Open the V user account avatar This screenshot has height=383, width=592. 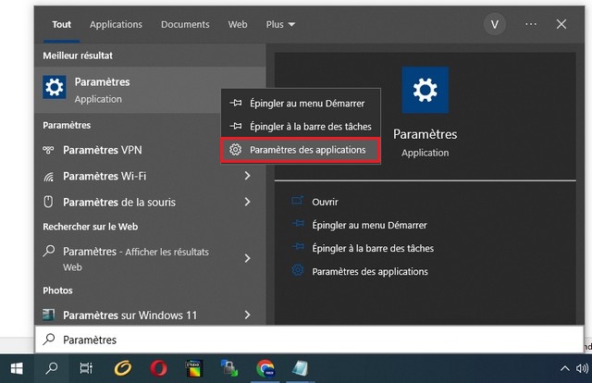tap(494, 25)
